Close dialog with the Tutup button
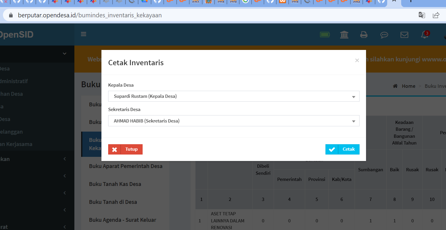Viewport: 446px width, 230px height. pyautogui.click(x=125, y=149)
